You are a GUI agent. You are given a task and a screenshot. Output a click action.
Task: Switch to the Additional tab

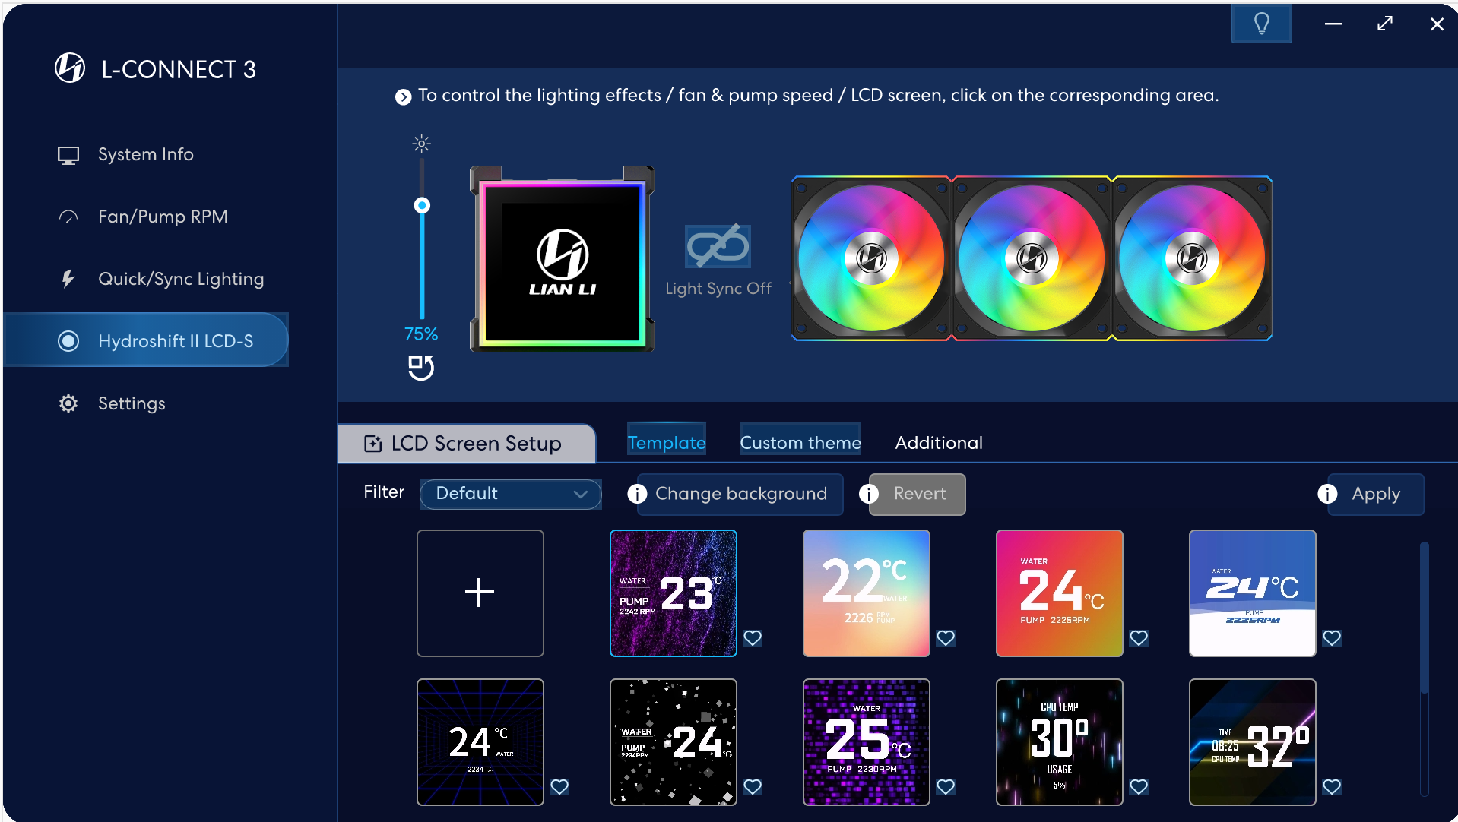click(x=939, y=443)
